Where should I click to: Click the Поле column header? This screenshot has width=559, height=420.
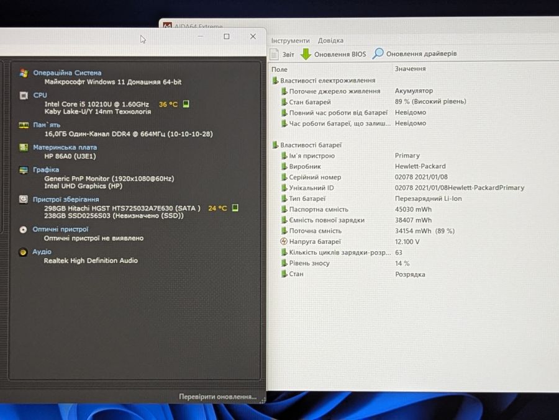(x=279, y=69)
